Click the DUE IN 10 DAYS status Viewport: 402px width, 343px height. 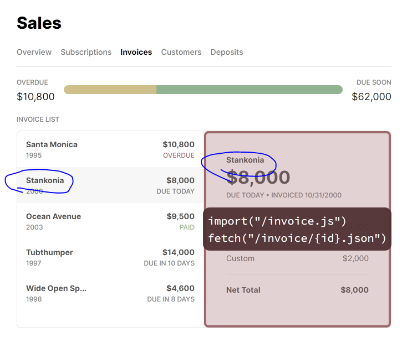pyautogui.click(x=169, y=263)
